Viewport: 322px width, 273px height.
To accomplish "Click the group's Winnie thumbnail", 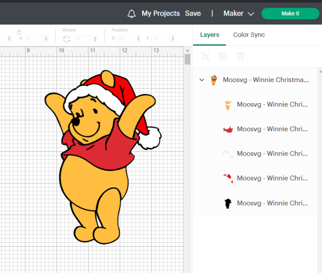I will [214, 80].
